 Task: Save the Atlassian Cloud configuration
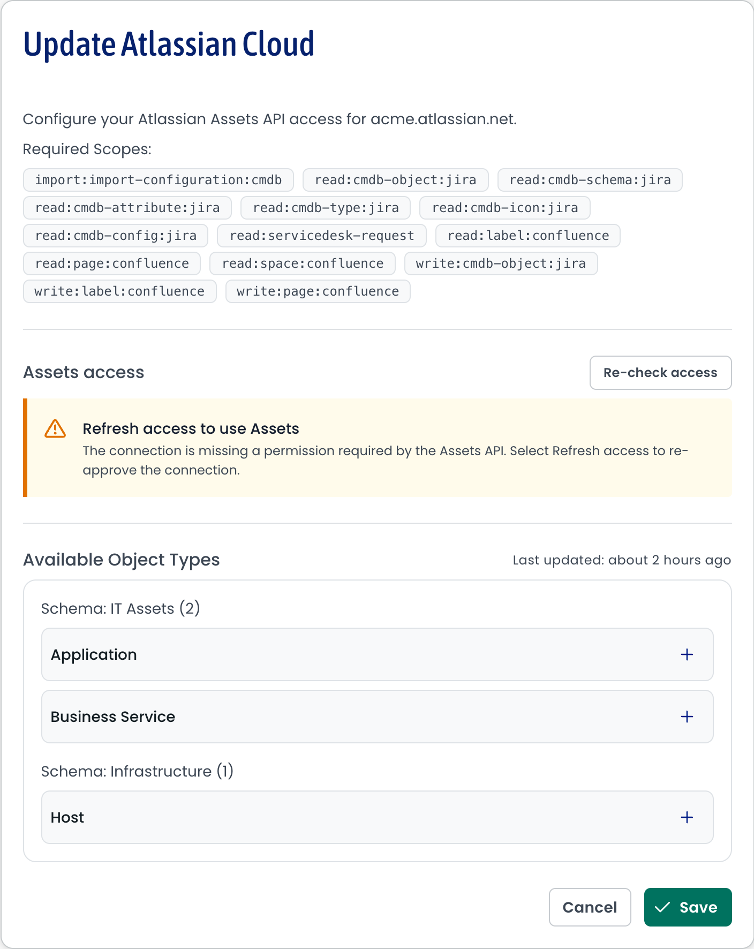point(688,907)
